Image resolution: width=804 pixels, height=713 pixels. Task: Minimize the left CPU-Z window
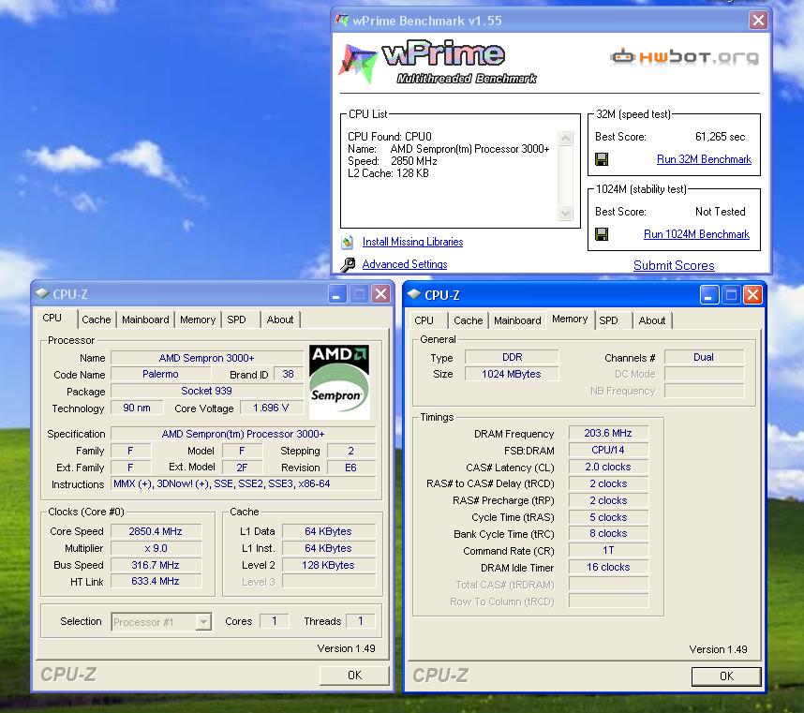point(337,294)
